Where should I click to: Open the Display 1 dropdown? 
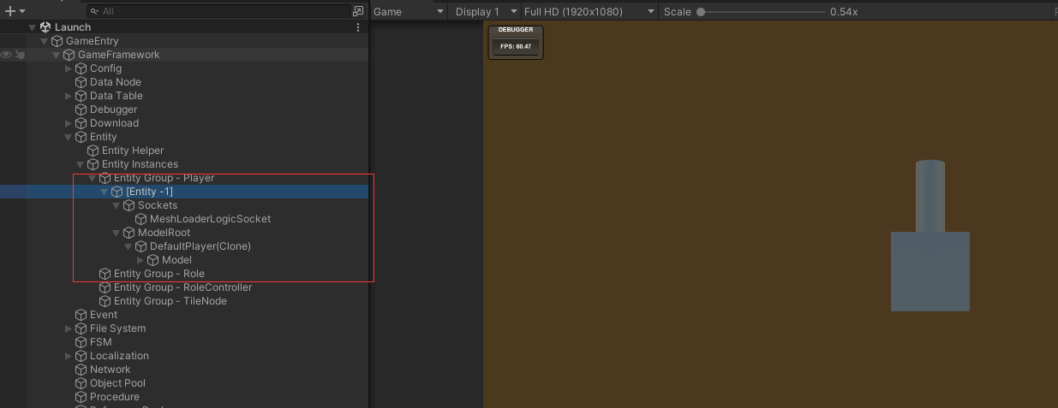tap(486, 12)
